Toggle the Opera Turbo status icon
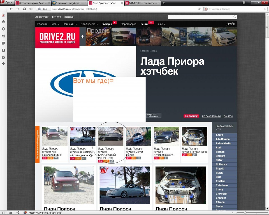The height and width of the screenshot is (215, 269). (25, 213)
